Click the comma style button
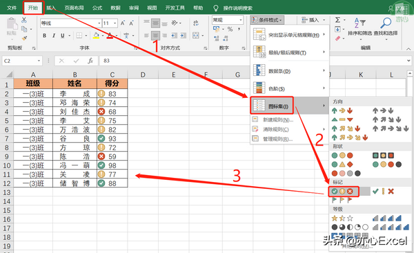The height and width of the screenshot is (253, 414). tap(239, 29)
